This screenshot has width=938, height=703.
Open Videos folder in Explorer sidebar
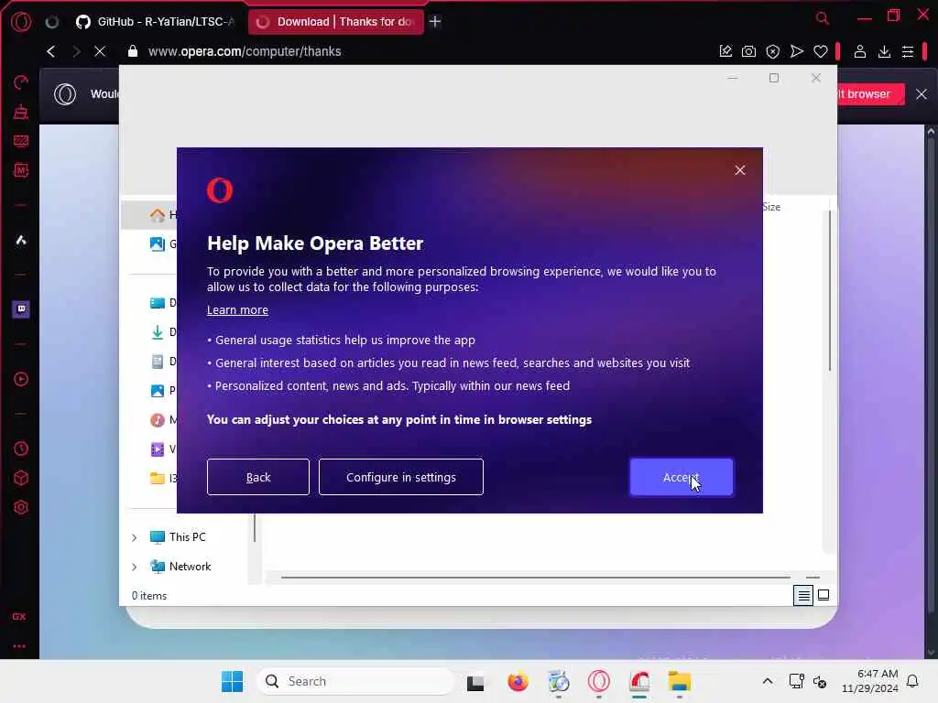coord(163,449)
